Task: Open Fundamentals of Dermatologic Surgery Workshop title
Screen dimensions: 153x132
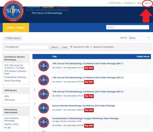Action: pos(85,118)
